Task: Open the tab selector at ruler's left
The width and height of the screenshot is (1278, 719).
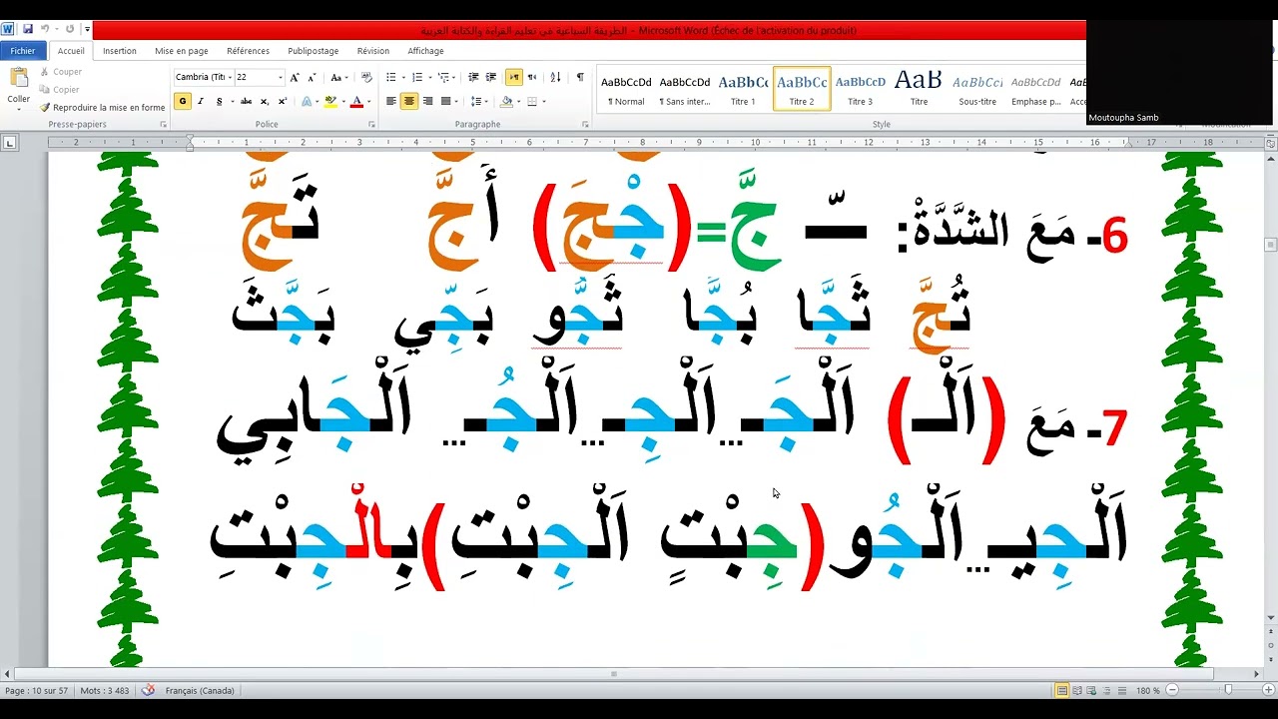Action: (x=9, y=143)
